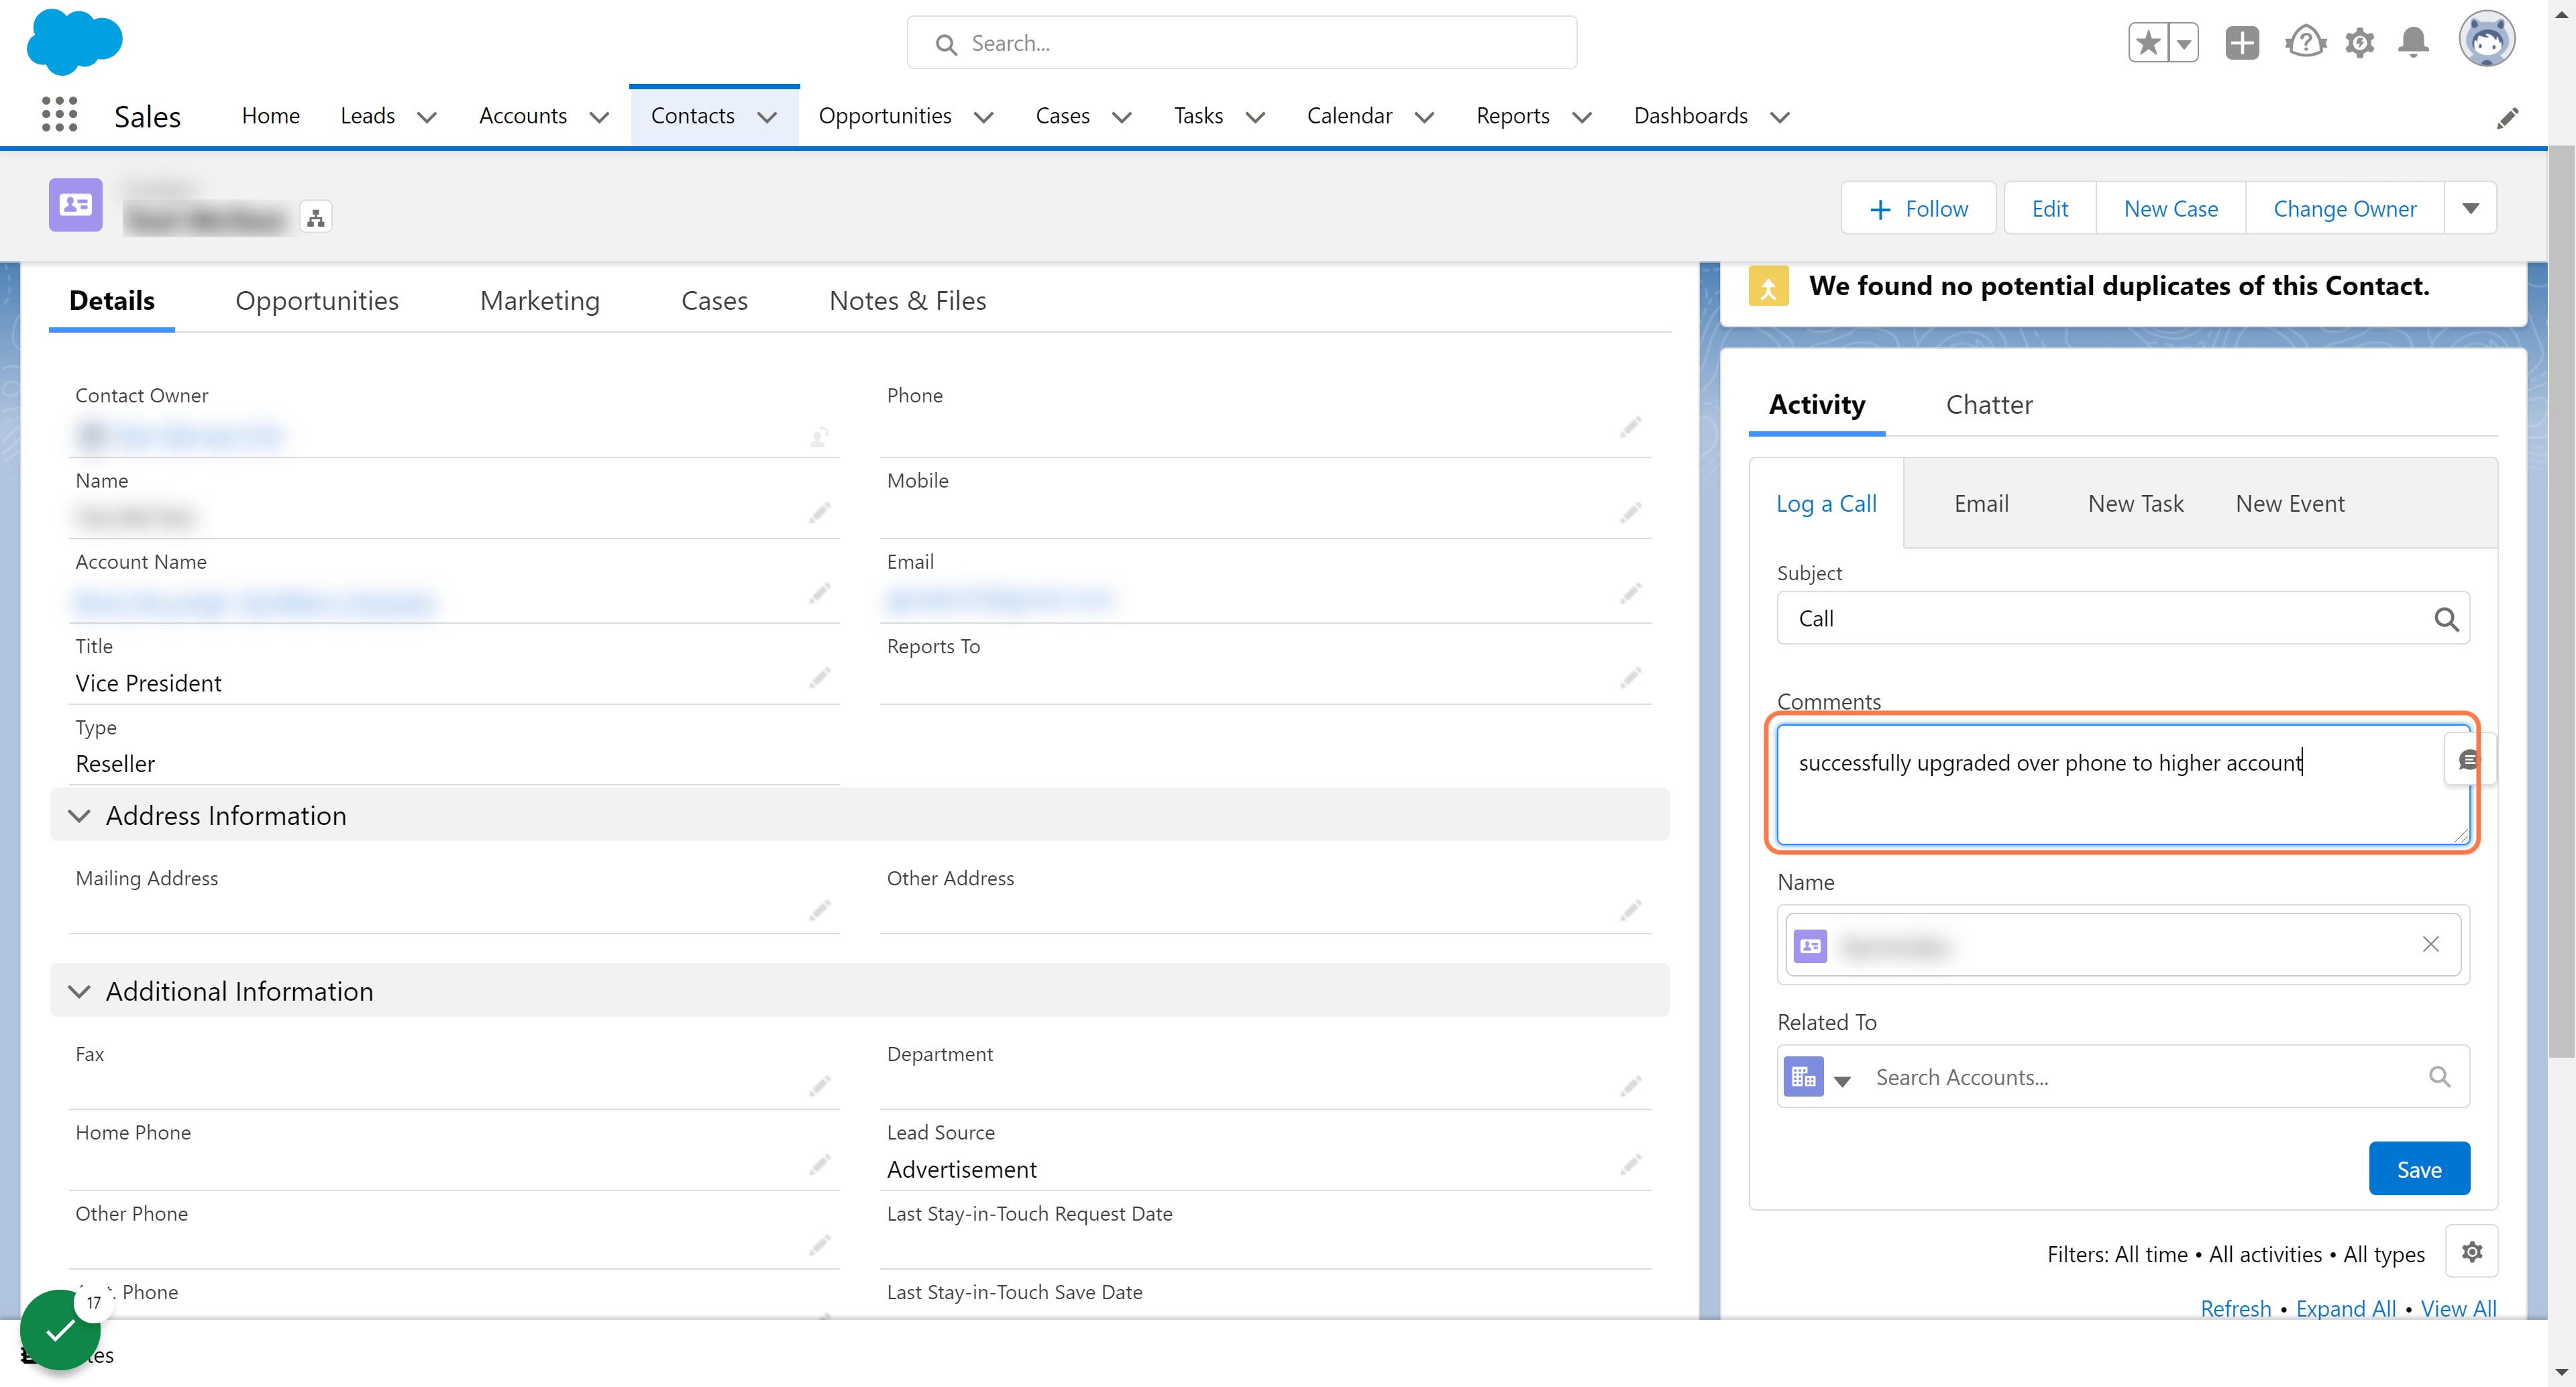Screen dimensions: 2576x1387
Task: Open the activity timeline settings gear
Action: (x=2471, y=1252)
